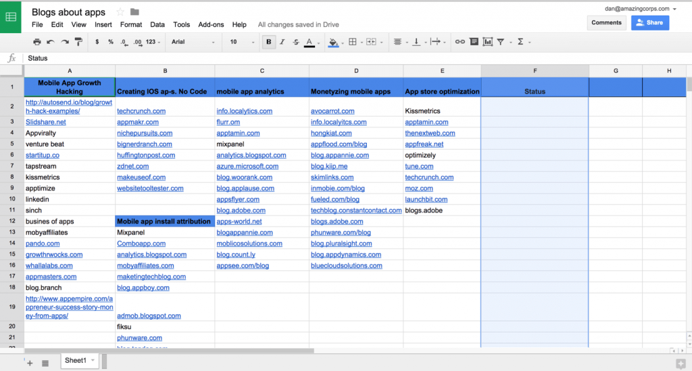Click the merge cells icon
The width and height of the screenshot is (692, 371).
(371, 42)
